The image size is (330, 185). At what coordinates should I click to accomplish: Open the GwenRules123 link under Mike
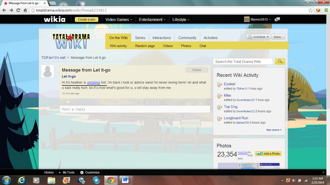tap(245, 100)
